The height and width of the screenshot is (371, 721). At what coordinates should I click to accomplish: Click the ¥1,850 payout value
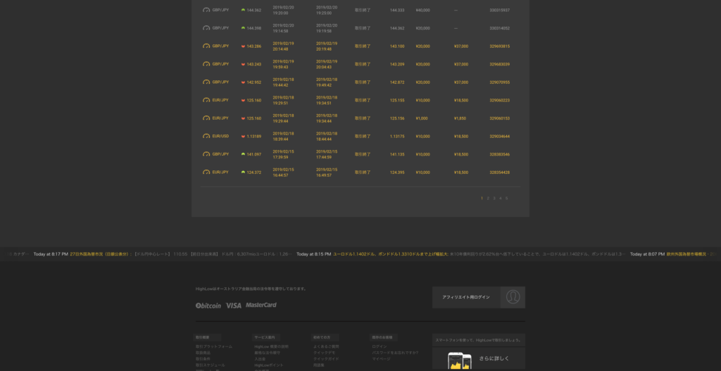coord(460,118)
